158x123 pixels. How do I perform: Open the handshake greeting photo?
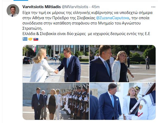tap(56, 64)
